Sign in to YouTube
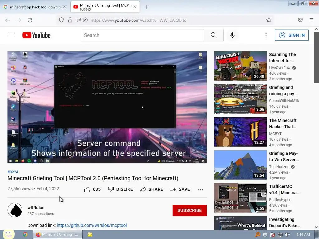319x239 pixels. (x=292, y=35)
